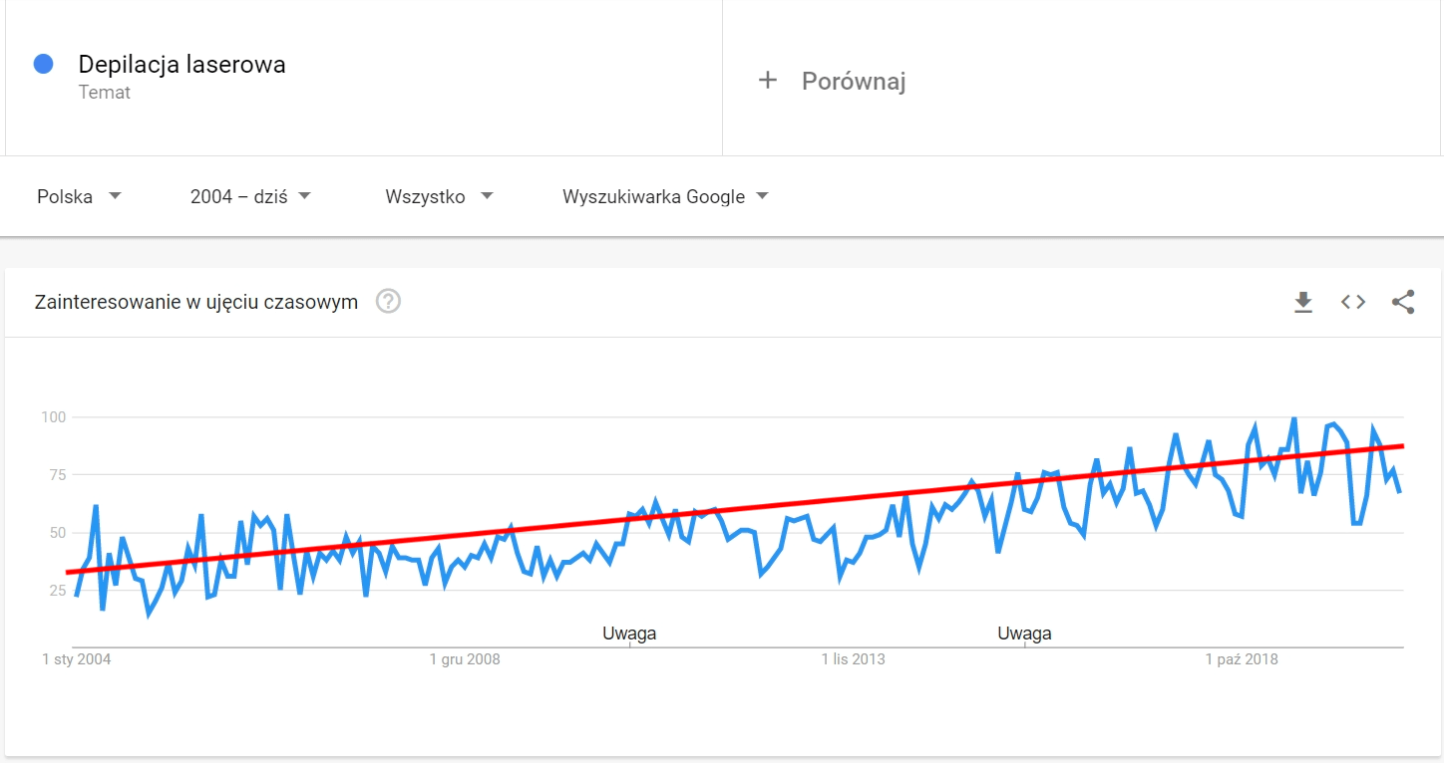Open the Polska region dropdown
This screenshot has width=1444, height=763.
79,196
